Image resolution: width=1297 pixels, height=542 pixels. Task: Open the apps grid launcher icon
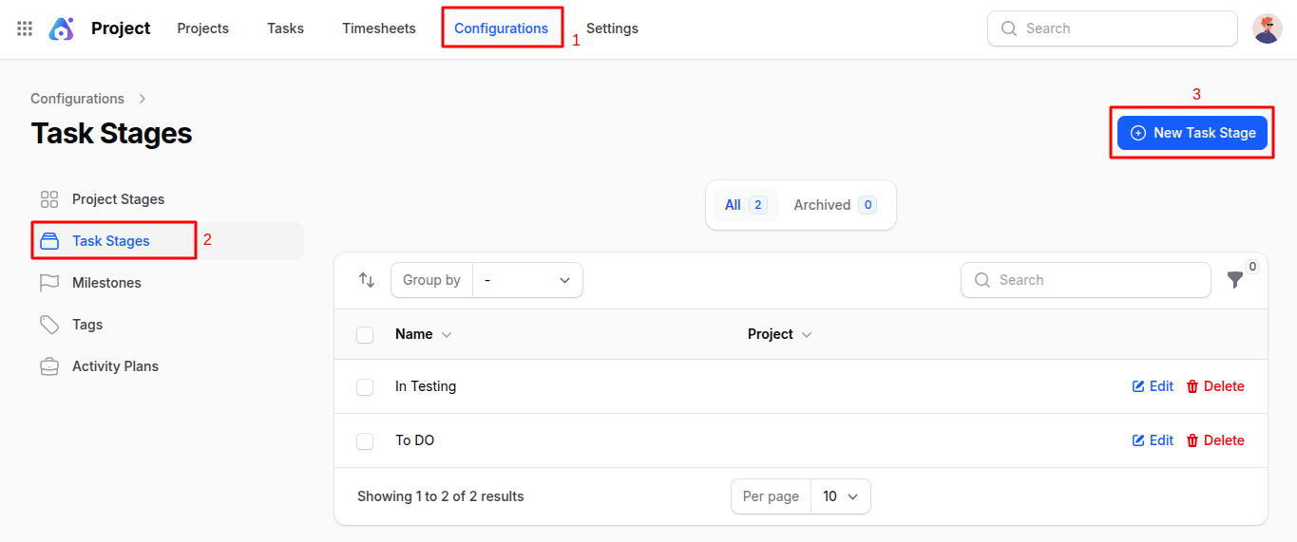[25, 28]
